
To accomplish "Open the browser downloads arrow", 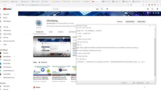I will click(146, 5).
